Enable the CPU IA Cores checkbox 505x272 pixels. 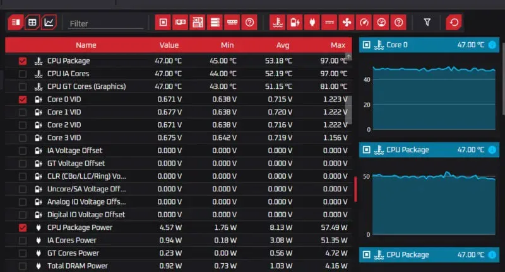[23, 74]
